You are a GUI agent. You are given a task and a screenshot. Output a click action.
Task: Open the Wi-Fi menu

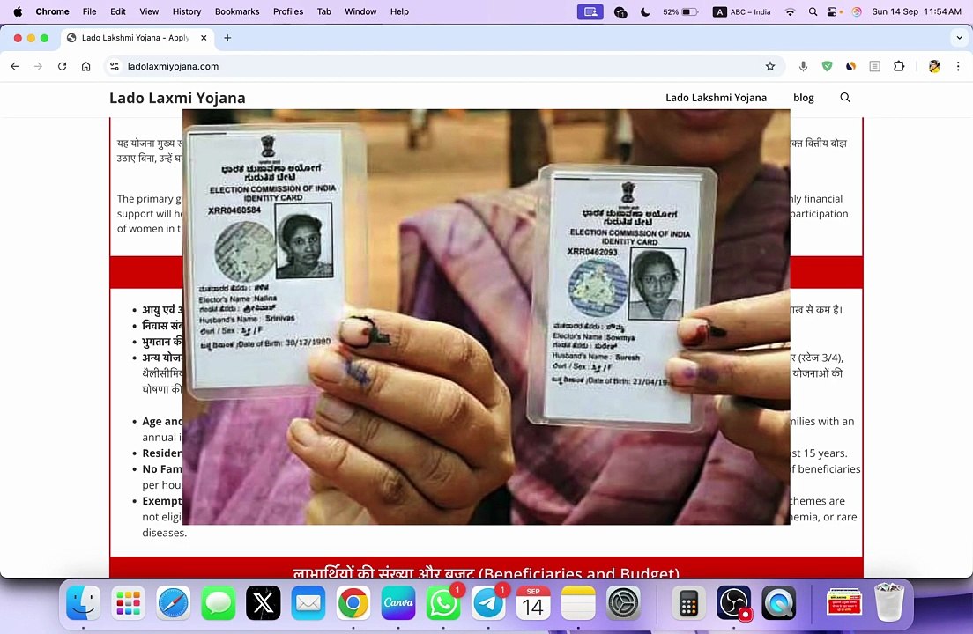[x=790, y=11]
